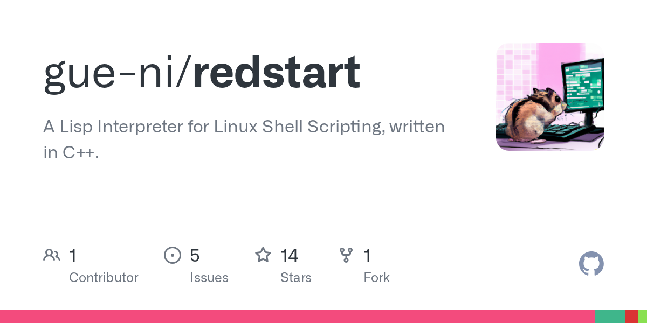
Task: Select the 'Fork' label
Action: [x=376, y=278]
